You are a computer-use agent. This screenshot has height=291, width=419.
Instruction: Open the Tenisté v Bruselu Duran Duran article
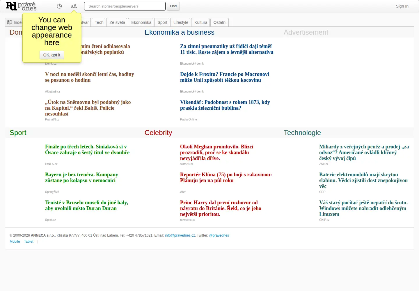point(86,205)
